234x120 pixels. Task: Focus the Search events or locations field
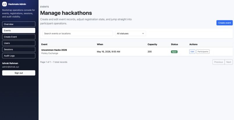(78, 34)
